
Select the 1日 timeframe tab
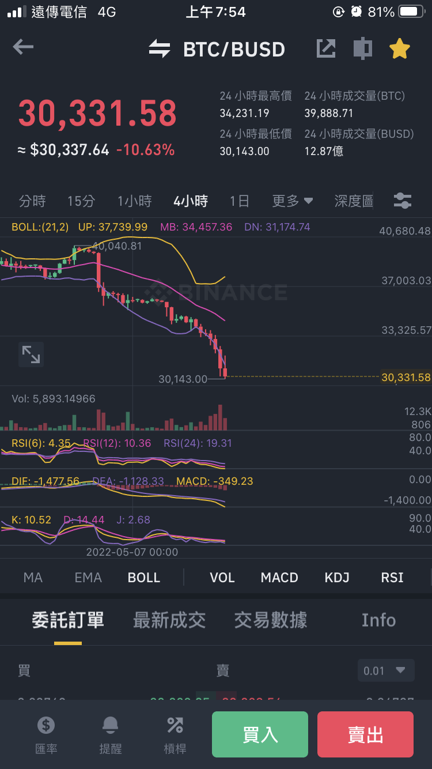pyautogui.click(x=240, y=201)
